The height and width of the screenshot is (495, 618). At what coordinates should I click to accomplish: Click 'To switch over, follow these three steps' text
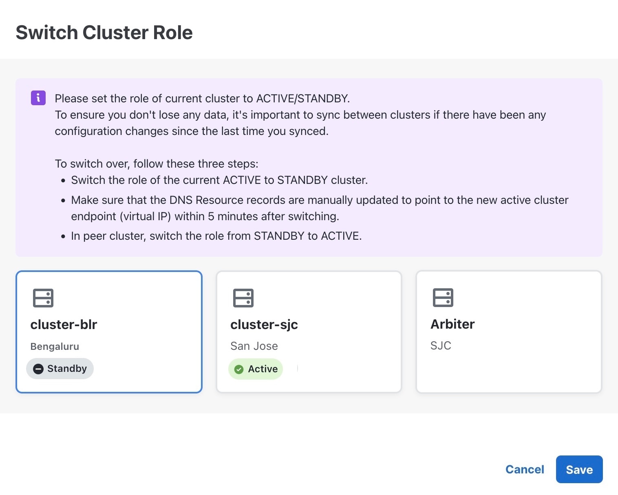[x=157, y=164]
